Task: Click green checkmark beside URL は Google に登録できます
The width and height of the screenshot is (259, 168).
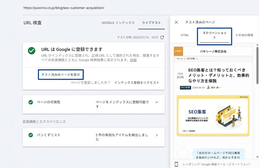Action: (x=32, y=51)
